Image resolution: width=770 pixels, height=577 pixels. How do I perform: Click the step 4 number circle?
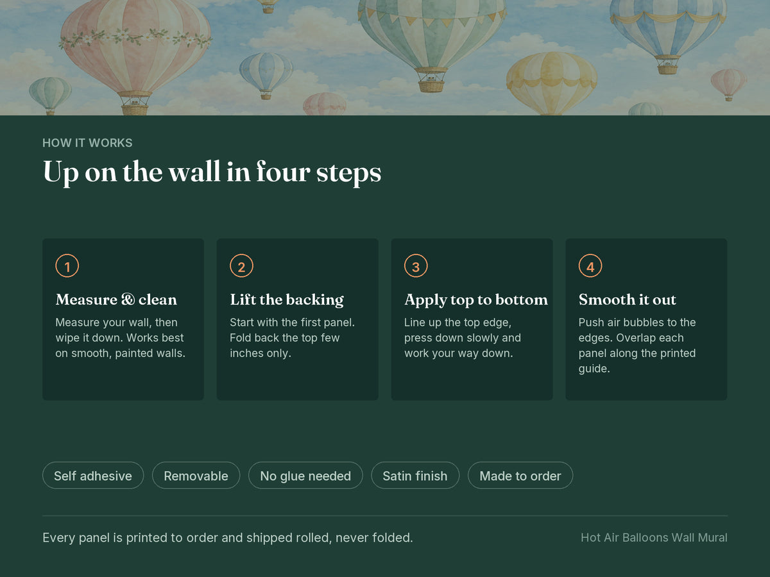pos(590,266)
